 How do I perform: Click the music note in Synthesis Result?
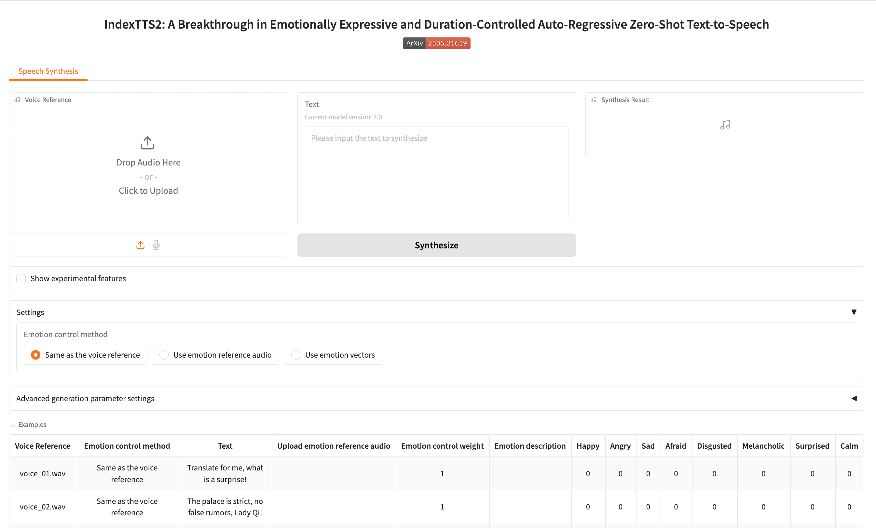725,125
